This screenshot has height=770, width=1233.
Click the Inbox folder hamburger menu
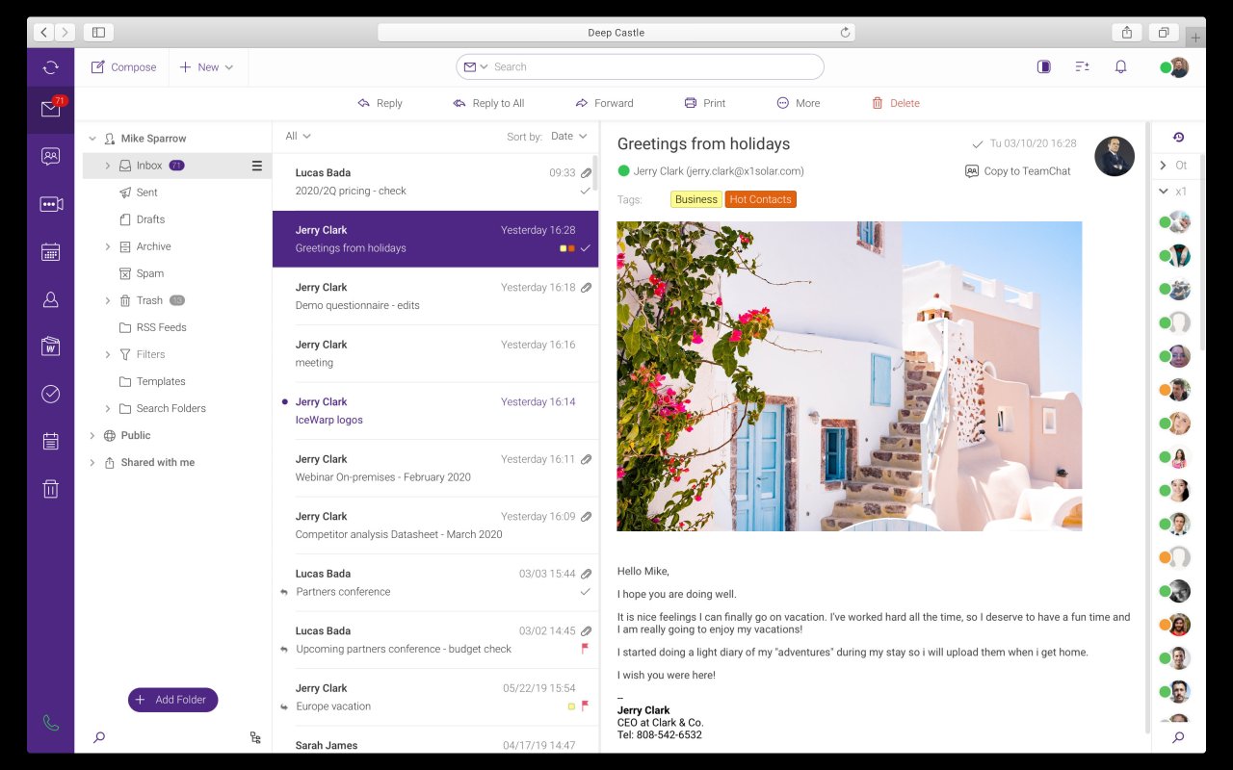pos(256,166)
